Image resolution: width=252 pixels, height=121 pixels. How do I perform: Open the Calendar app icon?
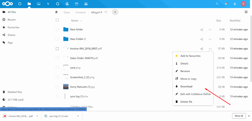click(x=77, y=4)
